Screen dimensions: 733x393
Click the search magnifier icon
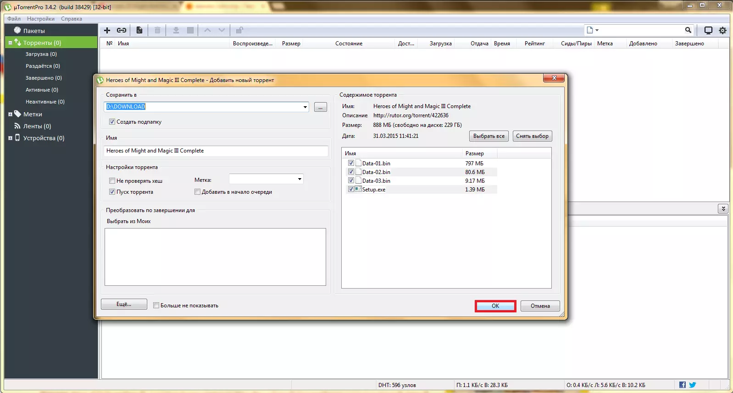[x=688, y=30]
